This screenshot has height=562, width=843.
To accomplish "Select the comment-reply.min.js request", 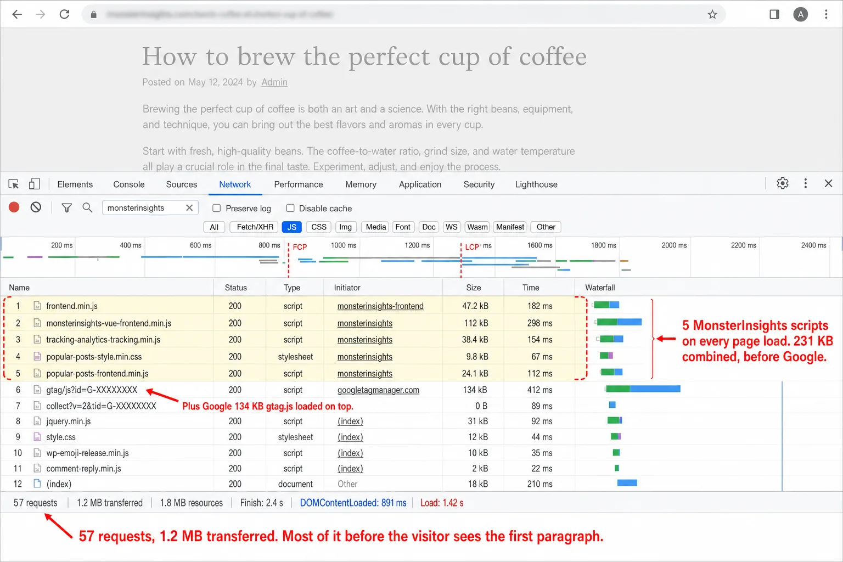I will pos(83,469).
